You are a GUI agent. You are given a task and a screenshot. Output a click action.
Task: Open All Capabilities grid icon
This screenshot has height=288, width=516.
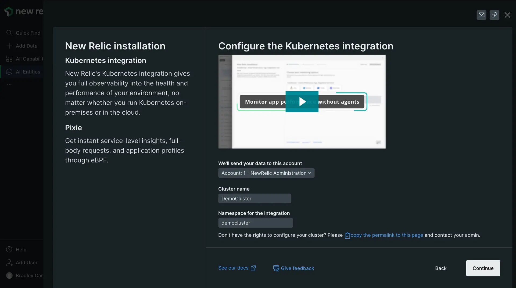(x=9, y=59)
